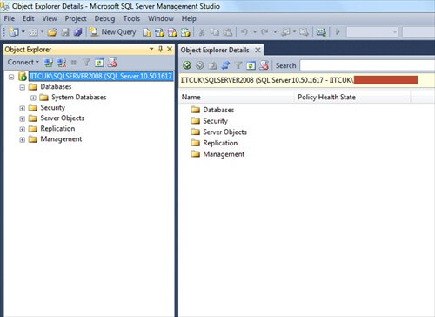Click the Copy toolbar icon

(215, 32)
